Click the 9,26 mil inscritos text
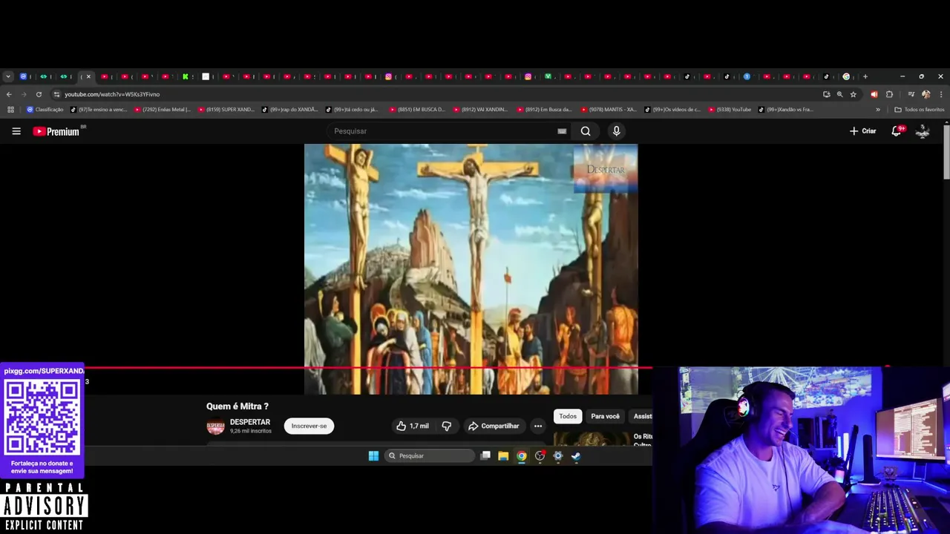The height and width of the screenshot is (534, 950). pyautogui.click(x=250, y=431)
